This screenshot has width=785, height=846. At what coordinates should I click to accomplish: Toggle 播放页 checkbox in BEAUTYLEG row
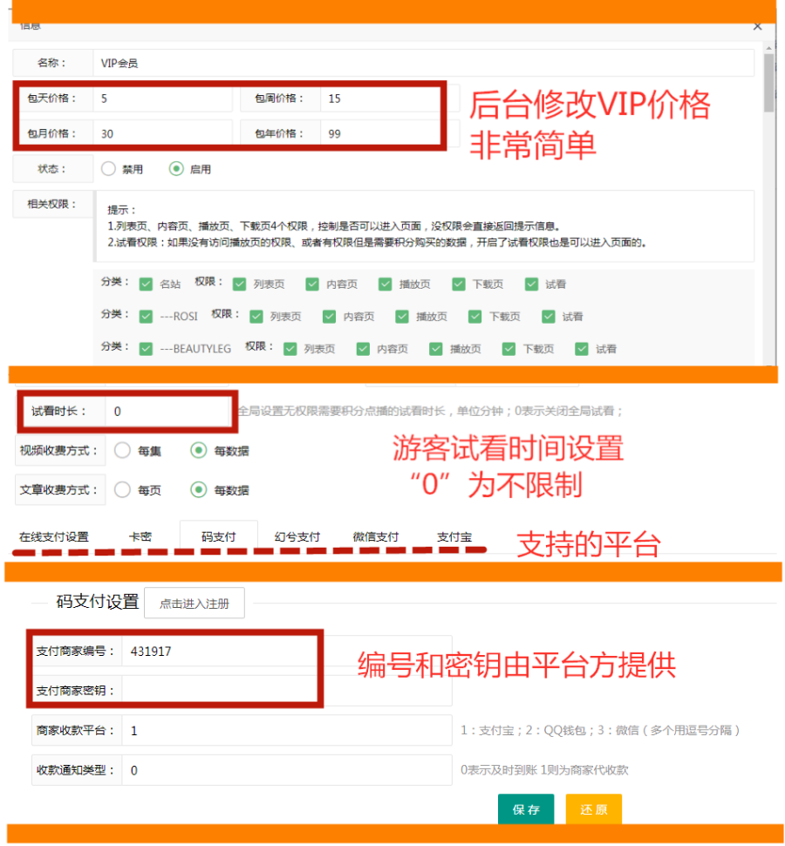(x=436, y=349)
